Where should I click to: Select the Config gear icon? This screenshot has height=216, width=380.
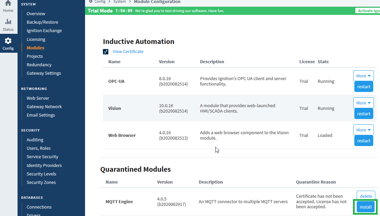(8, 41)
